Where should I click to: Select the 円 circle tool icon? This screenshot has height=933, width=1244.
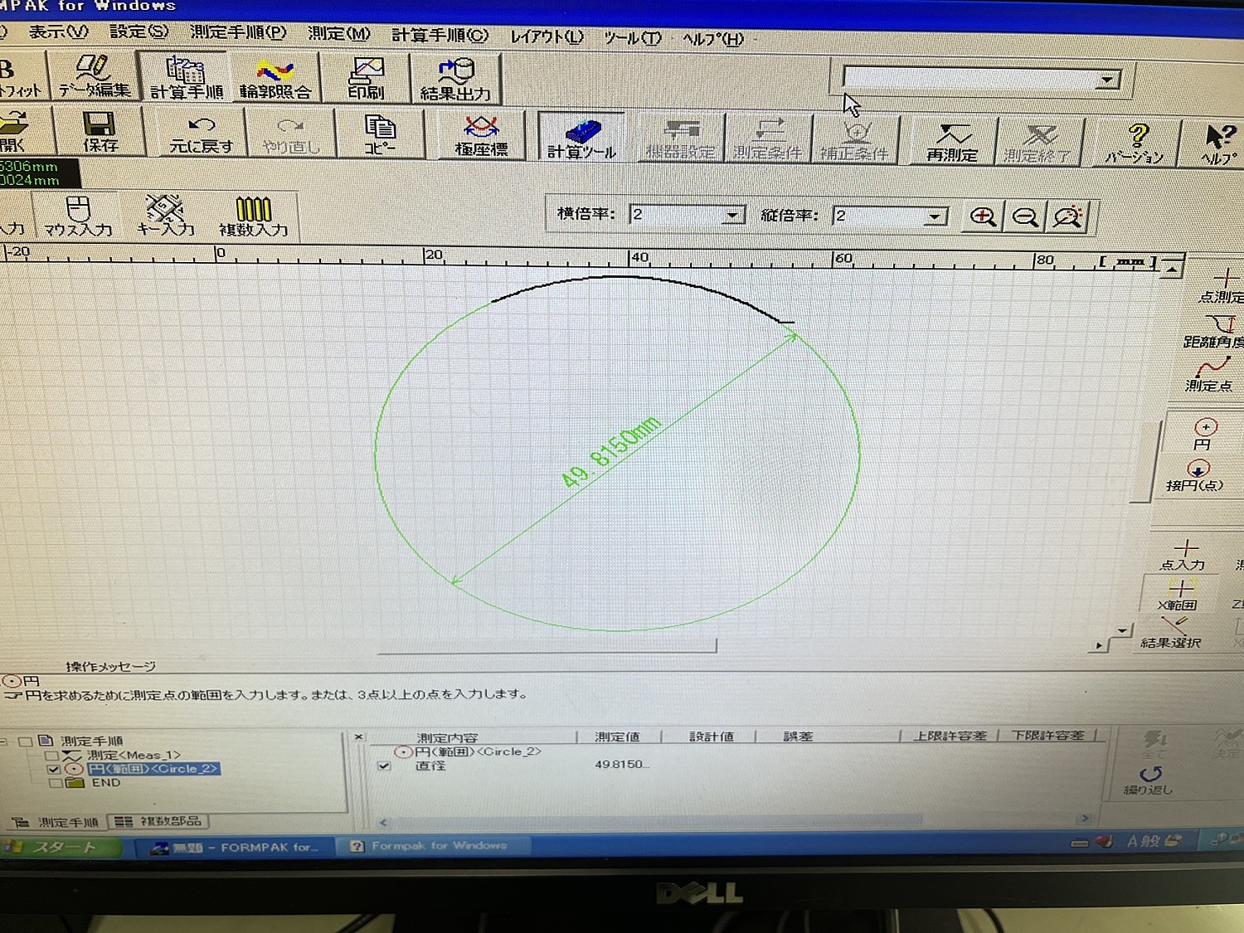pyautogui.click(x=1205, y=433)
